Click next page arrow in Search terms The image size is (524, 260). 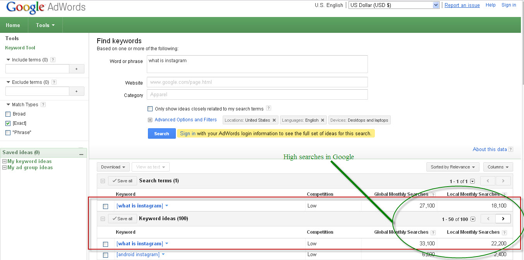coord(503,181)
